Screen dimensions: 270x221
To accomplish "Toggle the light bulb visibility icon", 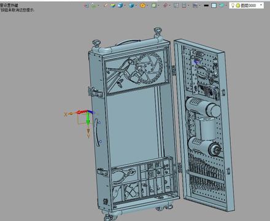I will click(233, 6).
